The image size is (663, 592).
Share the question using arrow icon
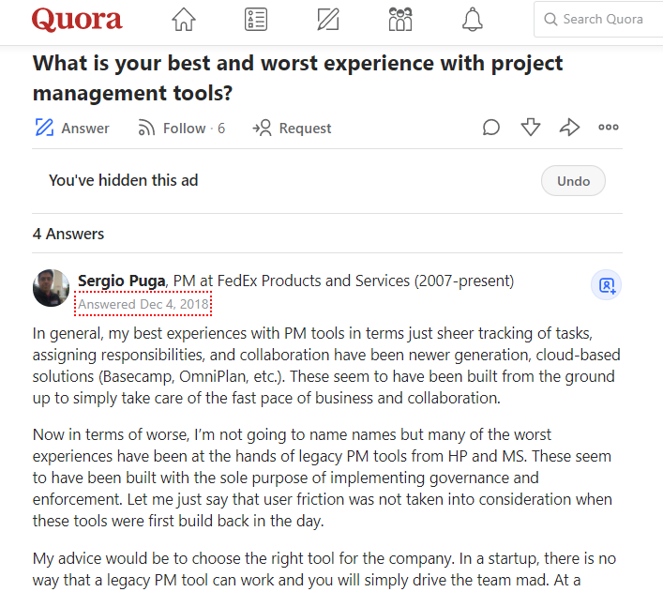point(569,128)
